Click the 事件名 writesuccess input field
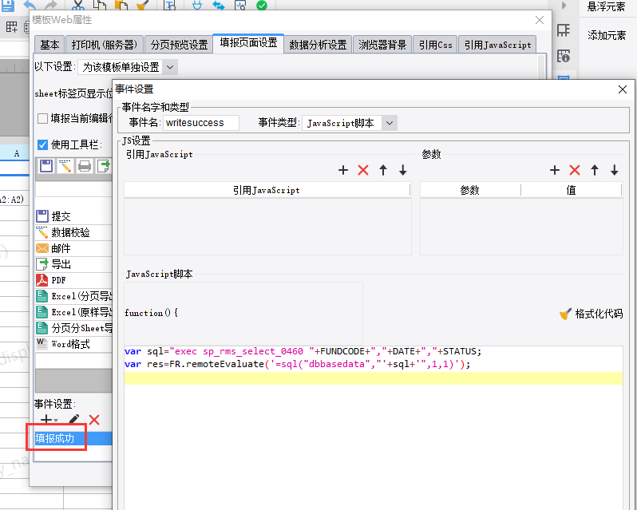Viewport: 637px width, 510px height. [x=201, y=123]
